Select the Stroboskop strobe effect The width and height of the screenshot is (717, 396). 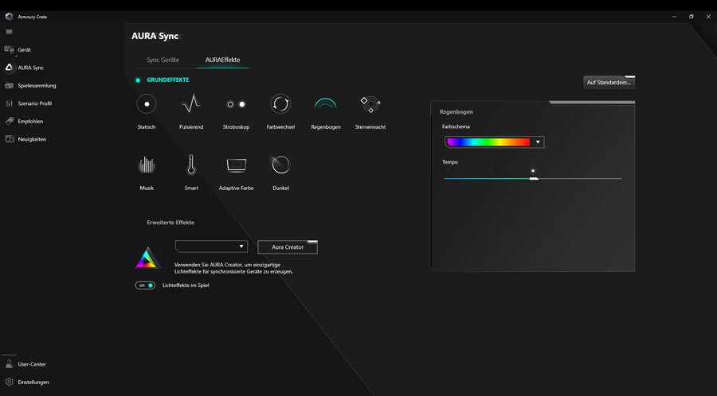[x=236, y=104]
